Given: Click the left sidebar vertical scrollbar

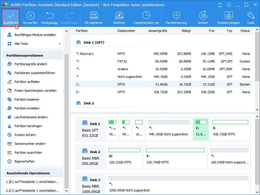Looking at the screenshot, I should click(x=67, y=118).
